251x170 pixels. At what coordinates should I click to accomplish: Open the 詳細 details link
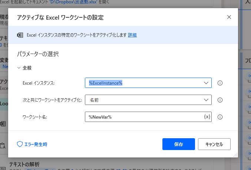coord(132,35)
